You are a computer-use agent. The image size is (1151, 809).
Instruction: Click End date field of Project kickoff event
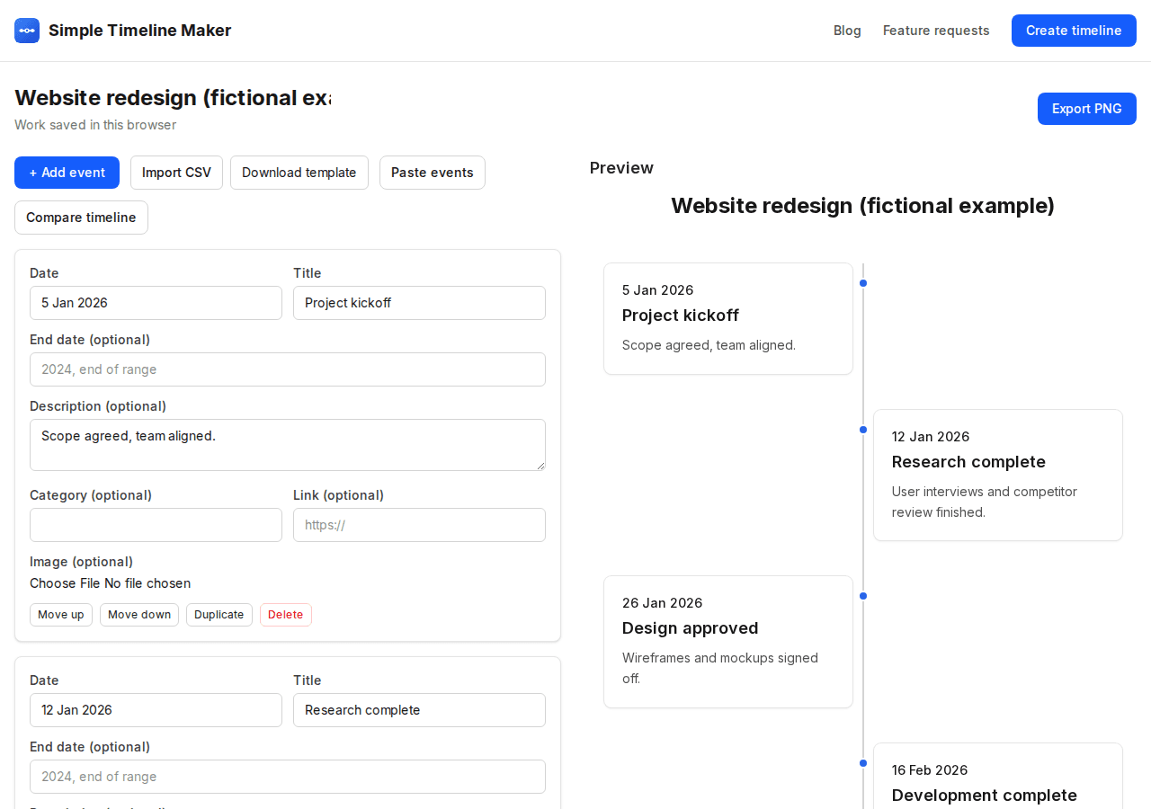[288, 369]
